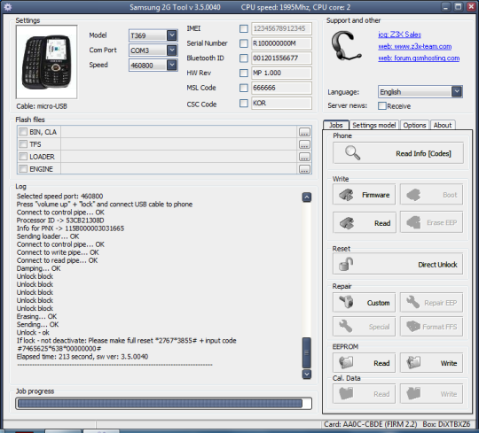The image size is (479, 433).
Task: Click the EEPROM Write folder icon
Action: 413,362
